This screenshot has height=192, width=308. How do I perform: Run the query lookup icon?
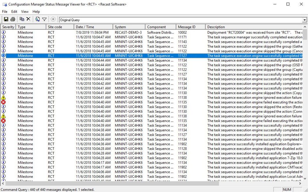(x=37, y=19)
